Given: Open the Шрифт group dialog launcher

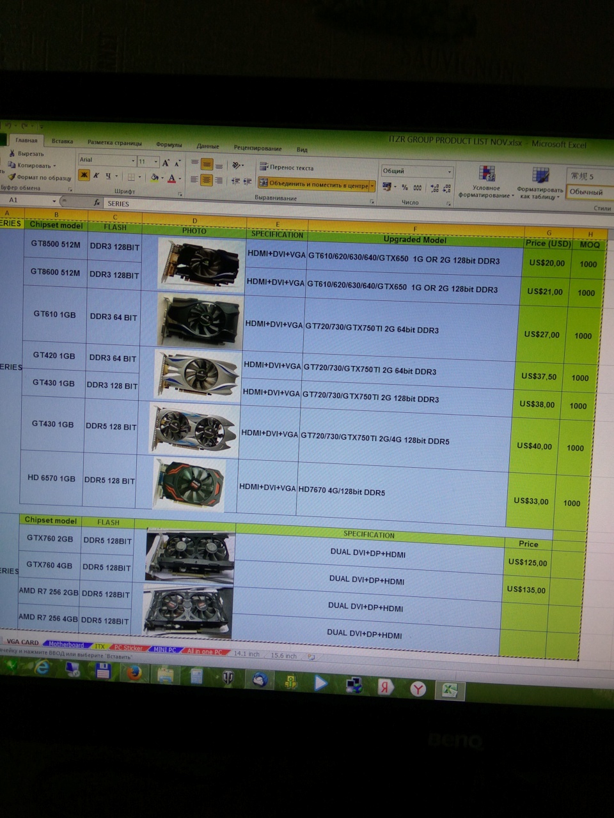Looking at the screenshot, I should point(180,194).
